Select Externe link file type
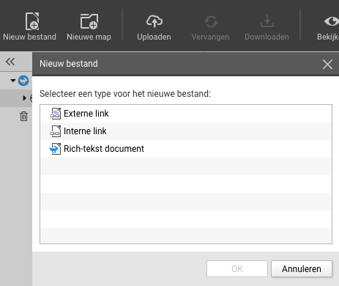Viewport: 339px width, 286px height. [x=186, y=114]
